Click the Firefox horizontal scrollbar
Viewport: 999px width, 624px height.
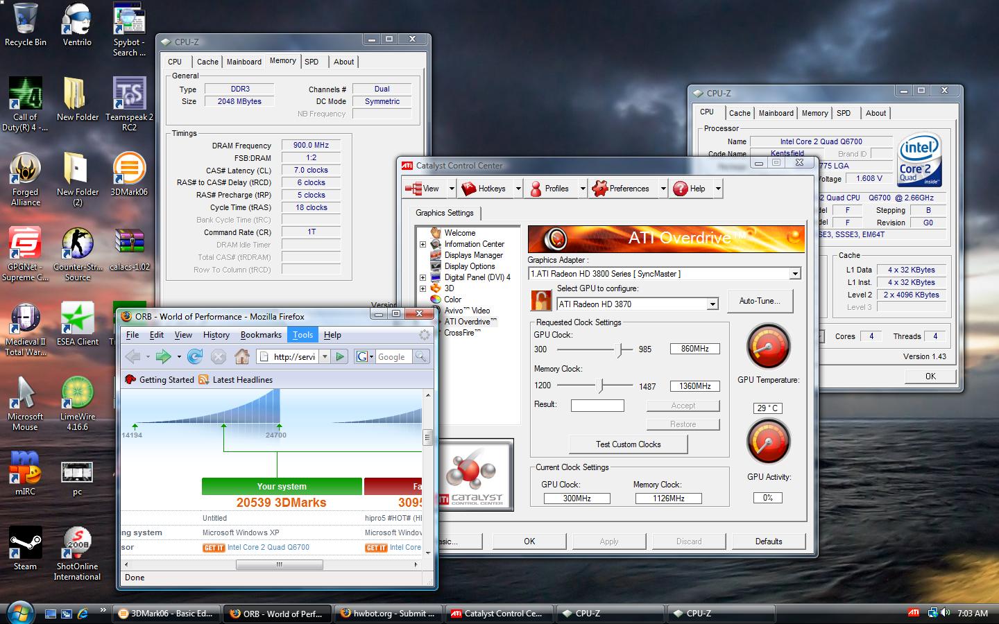[x=280, y=564]
